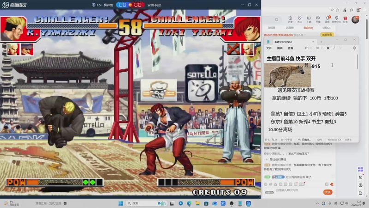The height and width of the screenshot is (208, 369).
Task: Expand the H1 heading dropdown in Notepad
Action: [308, 48]
